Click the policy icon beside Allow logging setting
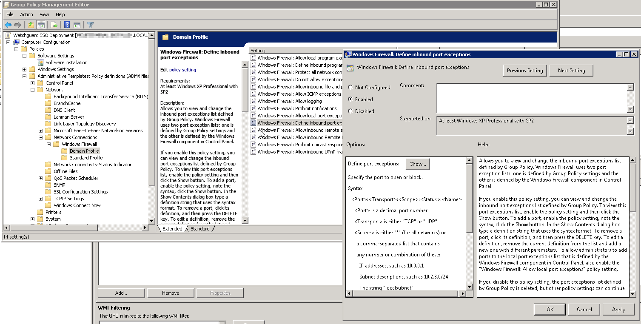Screen dimensions: 641x324 coord(254,101)
